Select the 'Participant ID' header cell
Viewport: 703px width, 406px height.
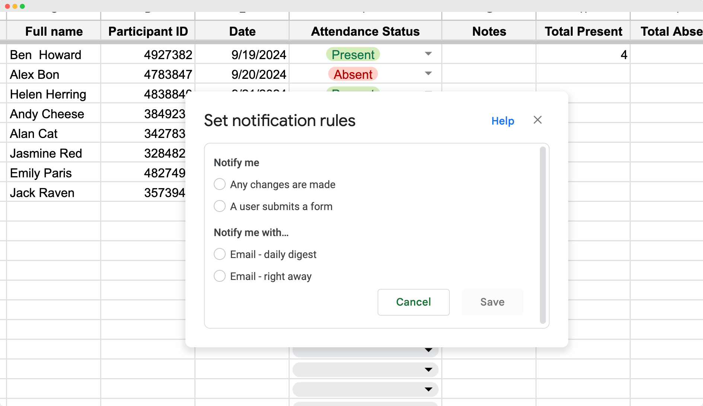pyautogui.click(x=148, y=31)
